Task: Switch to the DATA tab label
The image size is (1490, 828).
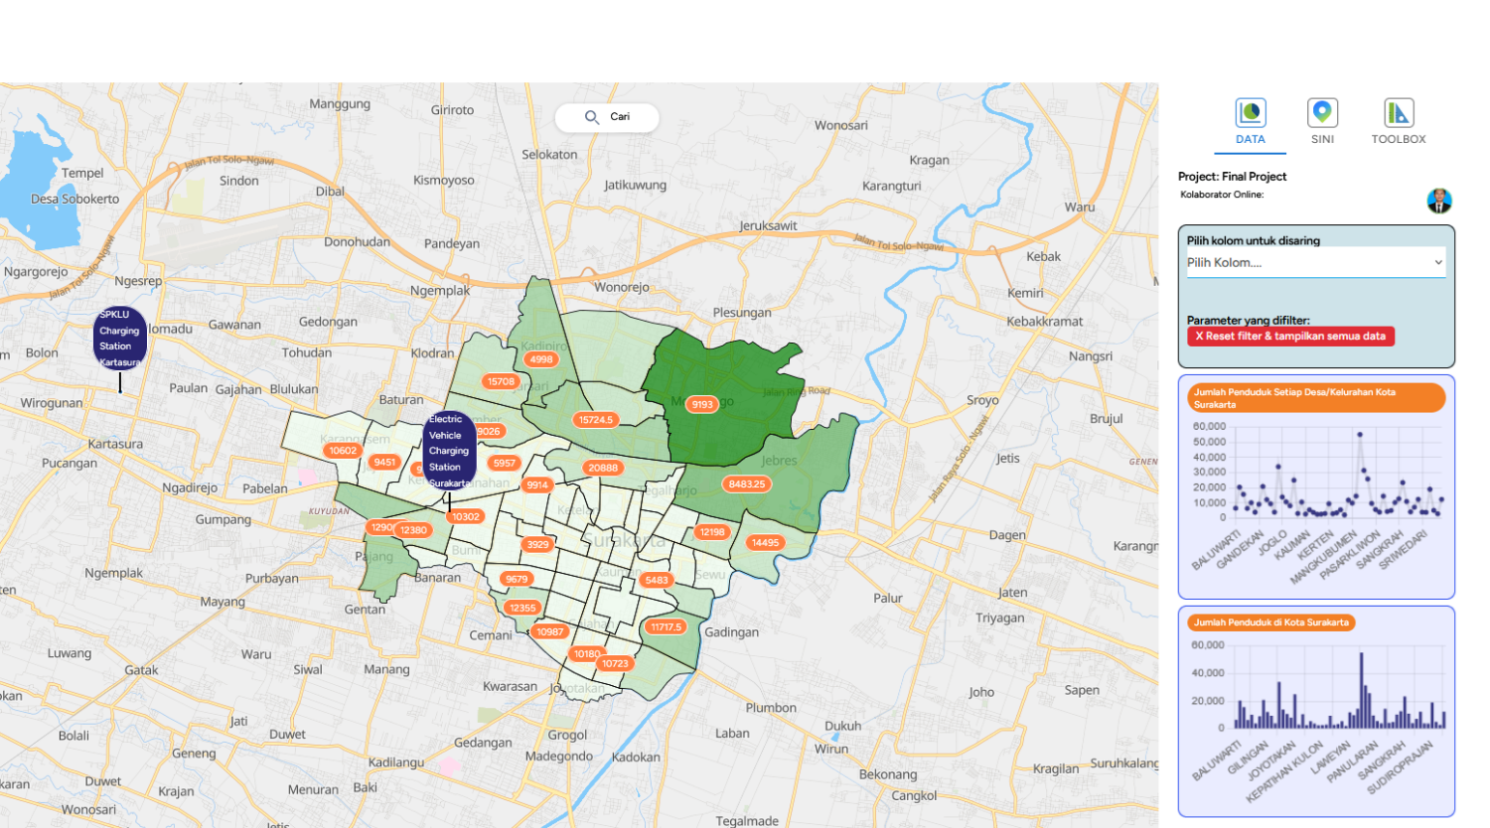Action: tap(1250, 140)
